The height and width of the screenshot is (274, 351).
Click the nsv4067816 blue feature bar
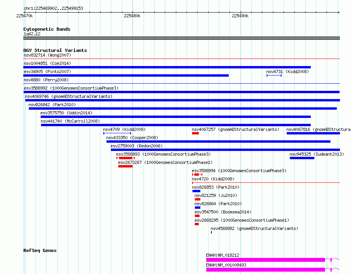(314, 133)
